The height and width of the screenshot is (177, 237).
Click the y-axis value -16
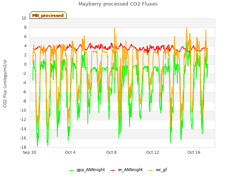(x=23, y=138)
